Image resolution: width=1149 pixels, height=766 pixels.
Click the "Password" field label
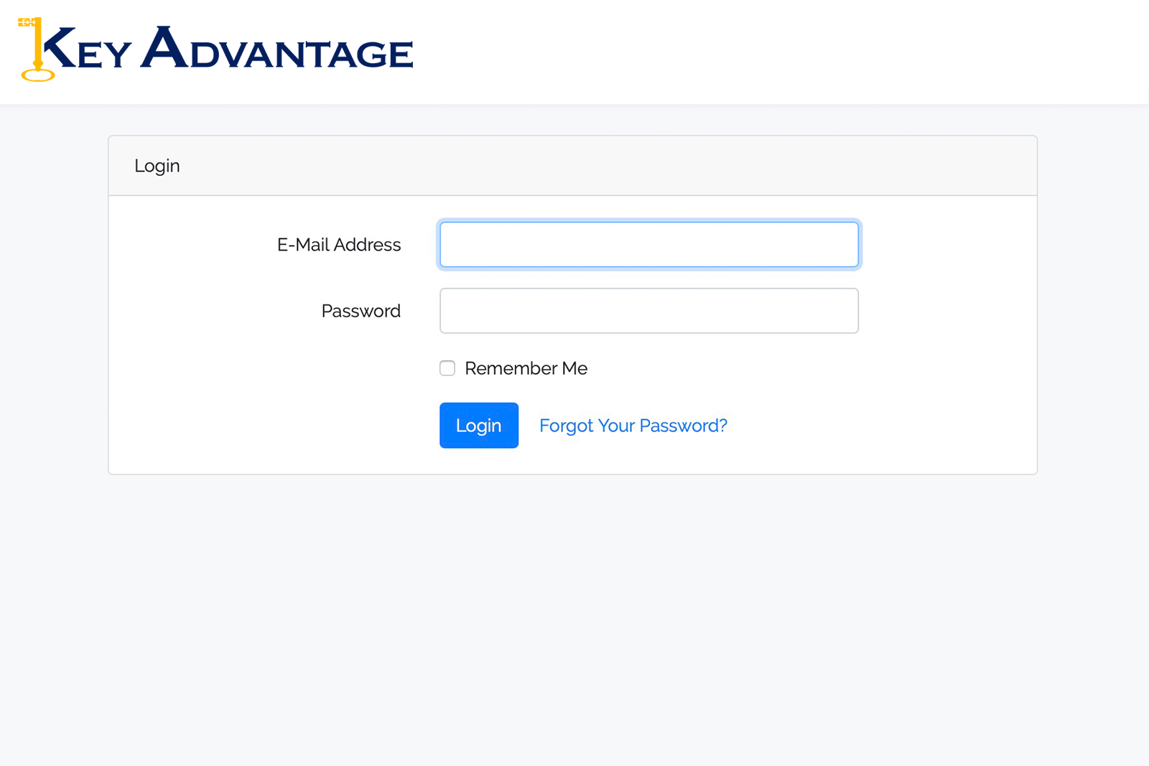click(360, 311)
